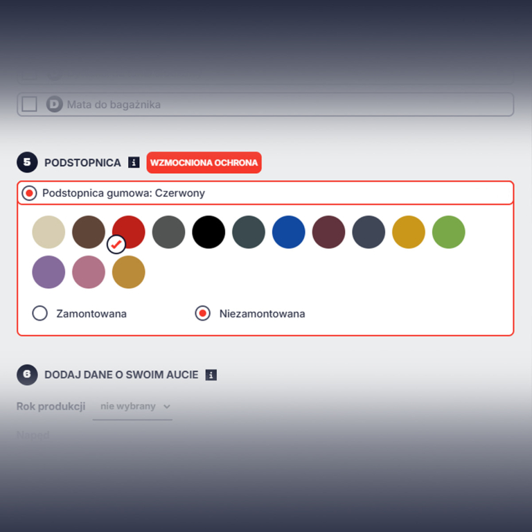This screenshot has height=532, width=532.
Task: Enable the Mata do bagażnika checkbox
Action: pyautogui.click(x=29, y=105)
